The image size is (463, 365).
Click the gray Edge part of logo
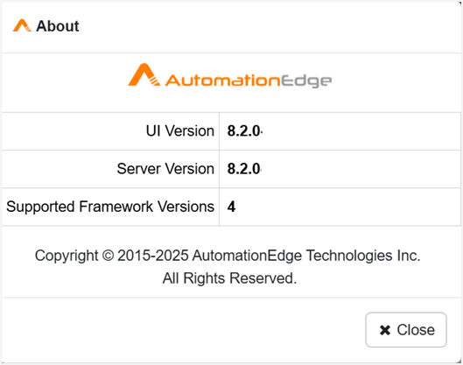pyautogui.click(x=306, y=81)
